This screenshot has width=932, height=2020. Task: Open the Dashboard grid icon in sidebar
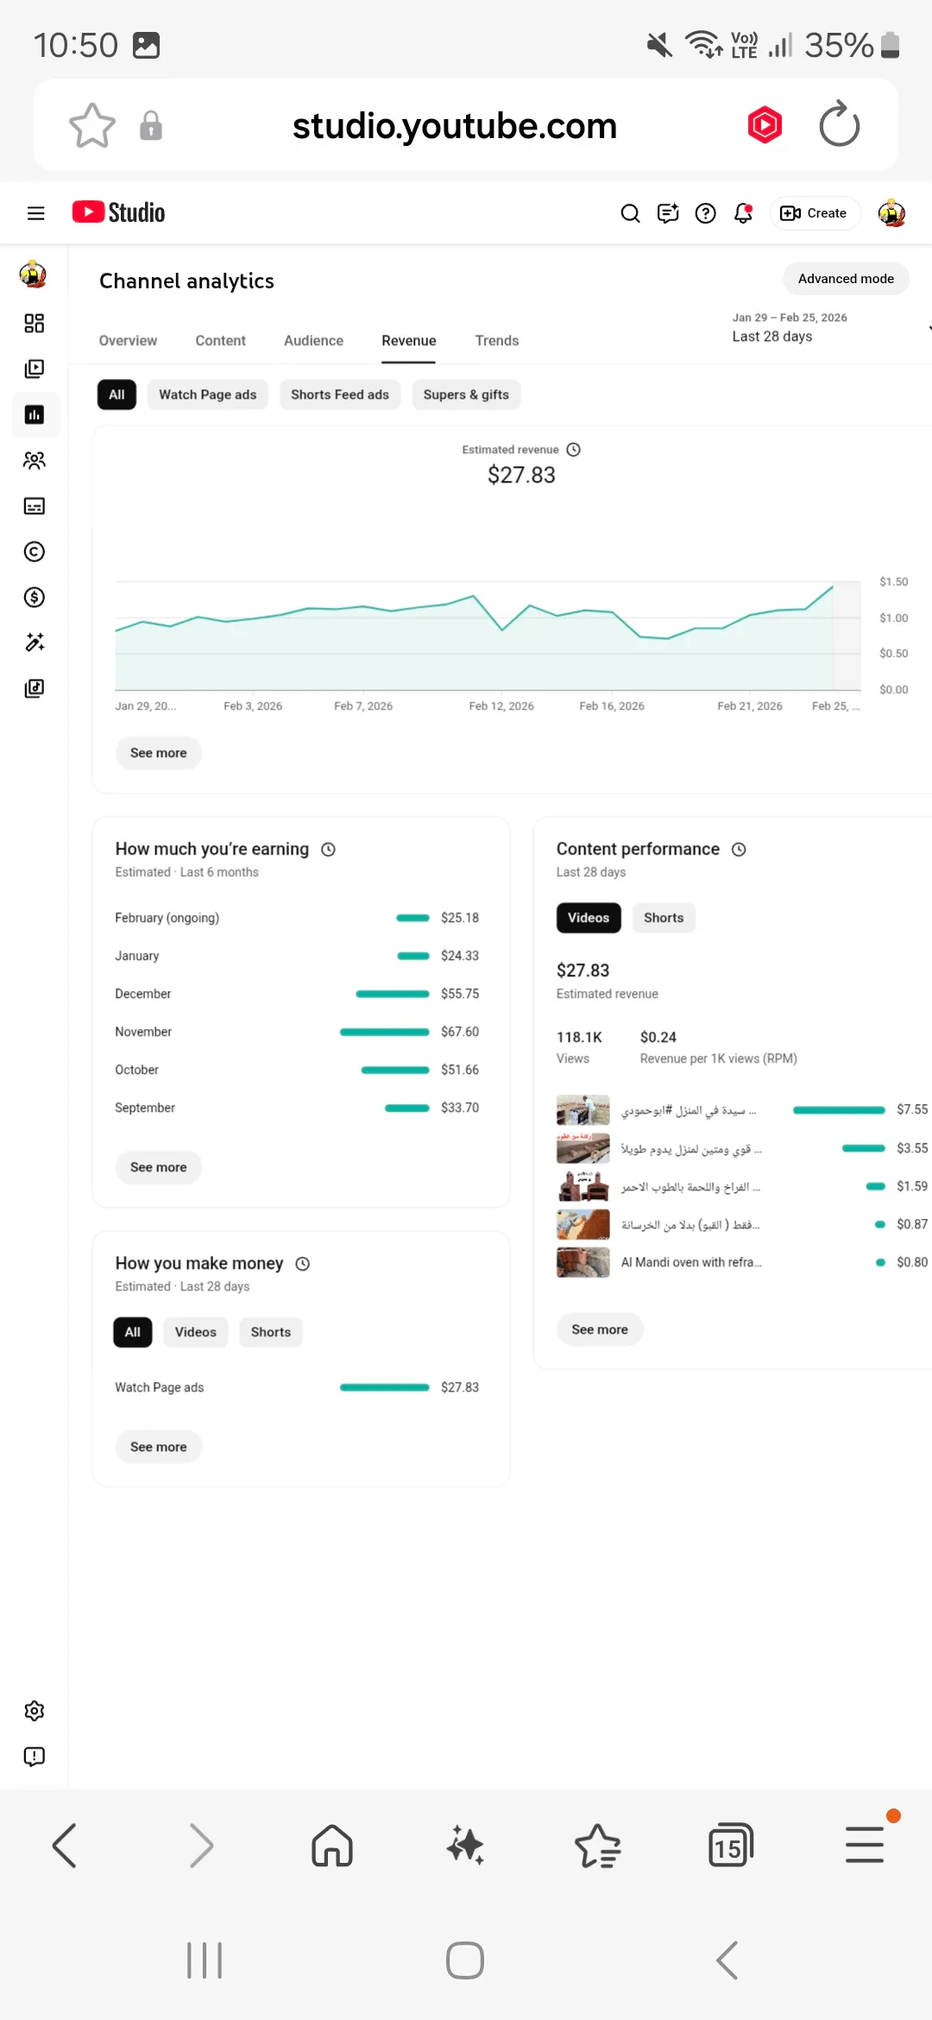(35, 323)
